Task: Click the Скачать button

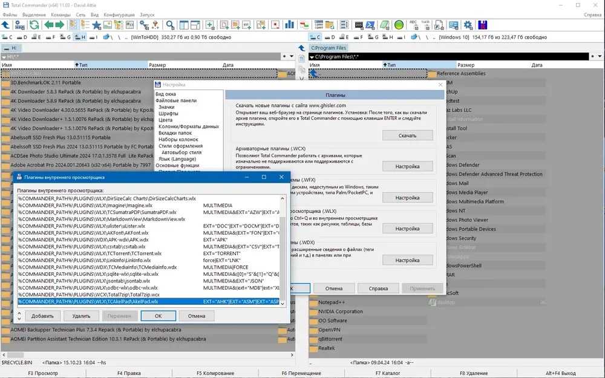Action: pyautogui.click(x=407, y=135)
